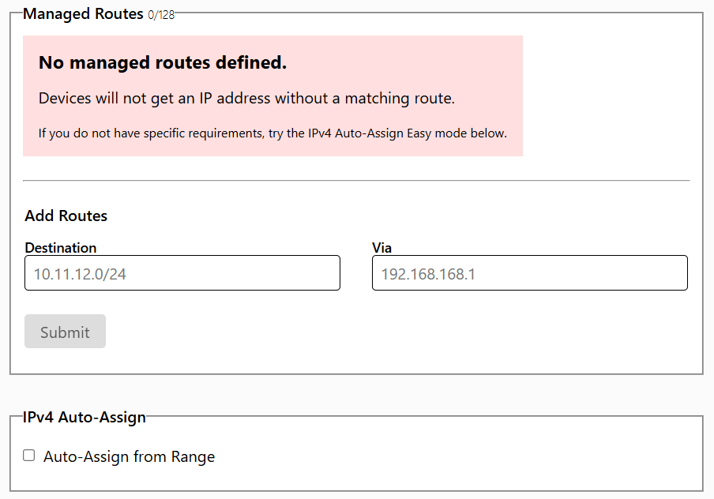Click the Destination field label
This screenshot has height=499, width=714.
point(61,248)
